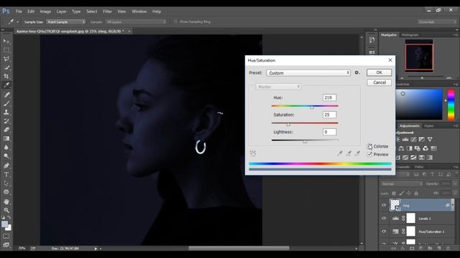This screenshot has height=258, width=460.
Task: Select the Gradient tool
Action: tap(6, 138)
